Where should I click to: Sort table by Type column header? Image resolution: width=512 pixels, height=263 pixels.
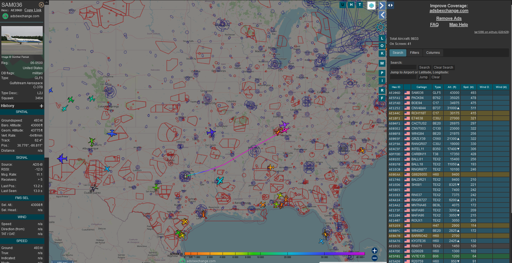pos(438,87)
